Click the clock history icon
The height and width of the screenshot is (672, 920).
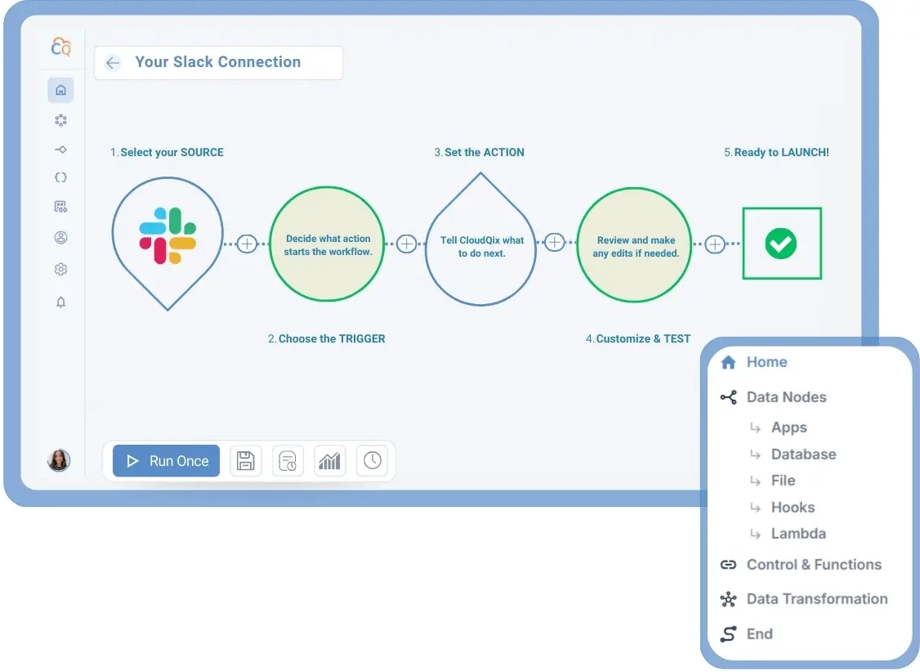[x=372, y=461]
